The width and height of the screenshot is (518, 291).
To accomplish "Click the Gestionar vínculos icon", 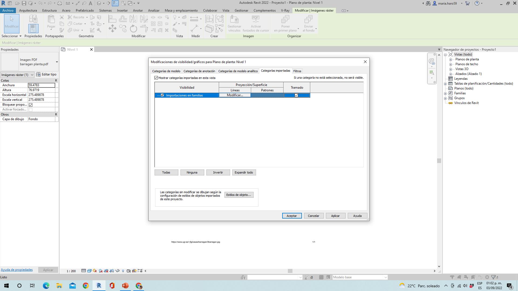I will tap(234, 19).
